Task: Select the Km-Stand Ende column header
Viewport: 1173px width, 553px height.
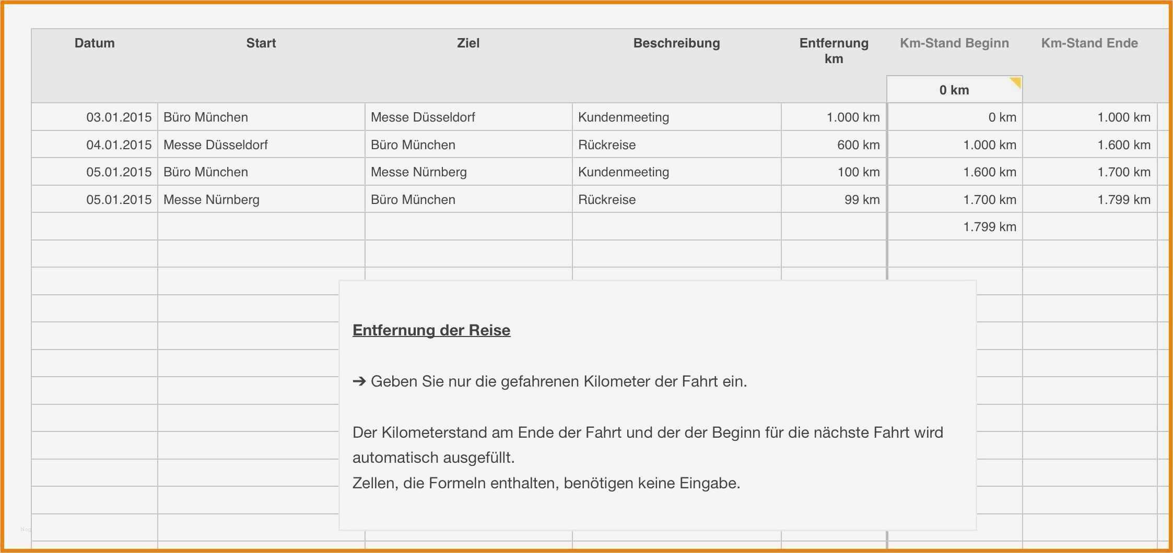Action: (1088, 43)
